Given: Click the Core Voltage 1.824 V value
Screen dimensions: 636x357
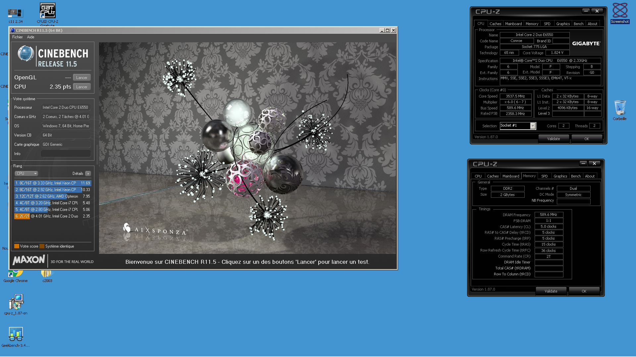Looking at the screenshot, I should click(557, 53).
